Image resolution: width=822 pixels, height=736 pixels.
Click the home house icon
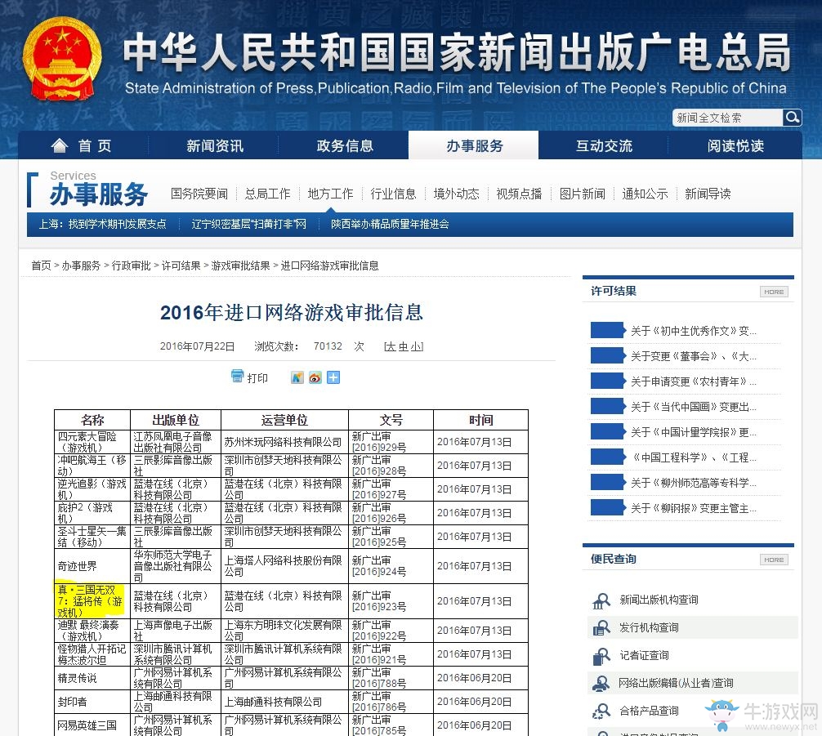click(59, 145)
